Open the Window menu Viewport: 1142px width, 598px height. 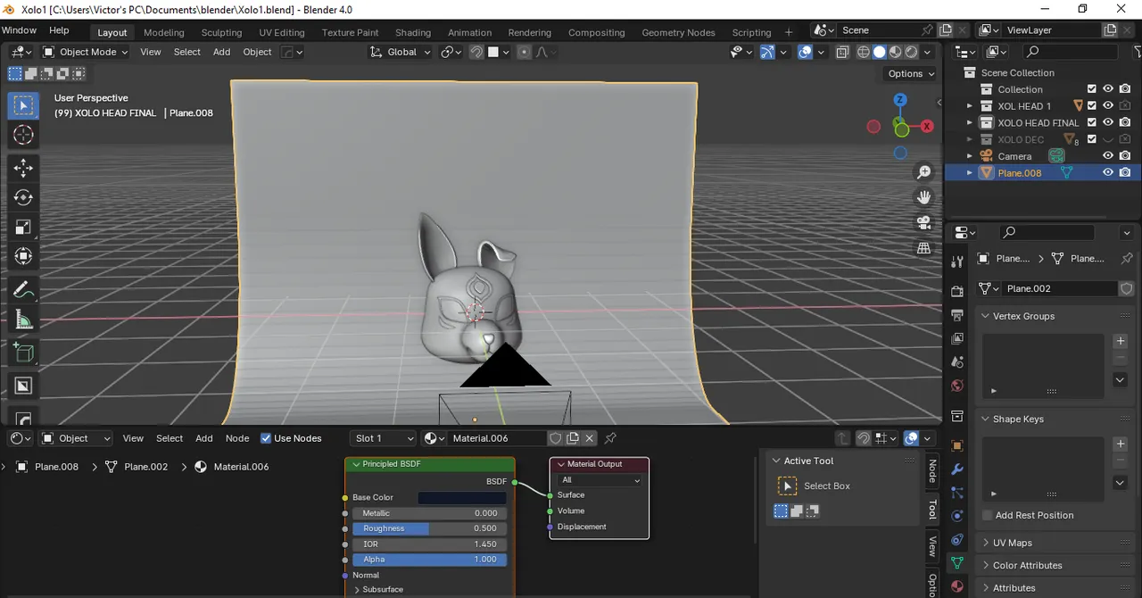pos(19,30)
